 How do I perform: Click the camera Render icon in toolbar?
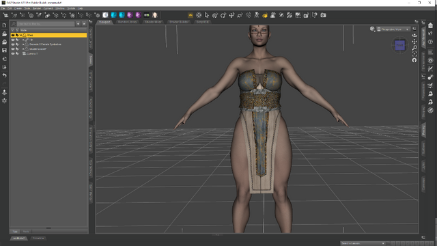click(323, 15)
